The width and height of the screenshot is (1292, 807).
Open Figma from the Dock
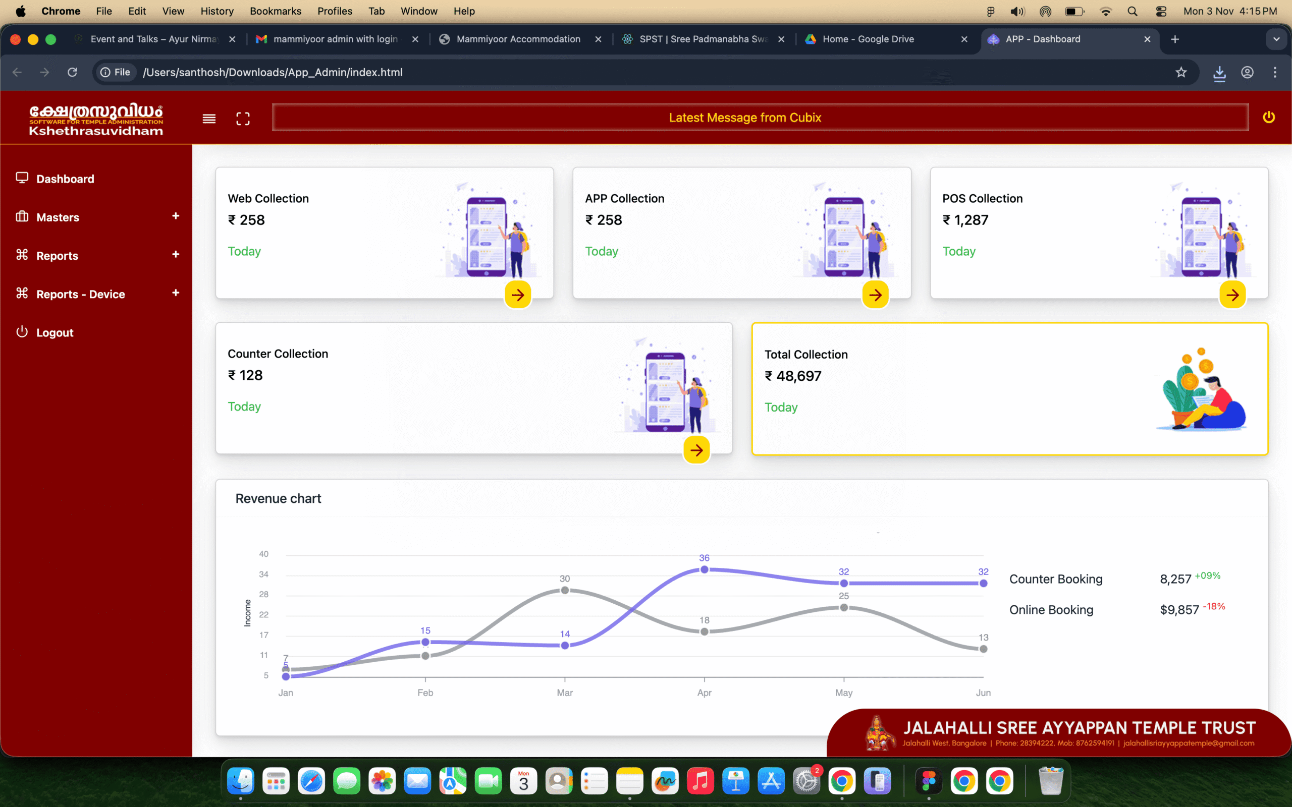[x=929, y=782]
